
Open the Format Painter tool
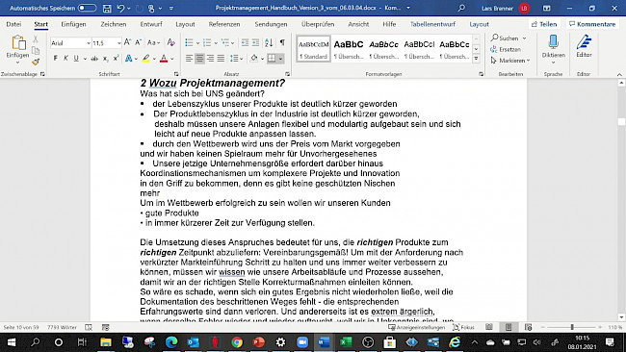(x=36, y=62)
